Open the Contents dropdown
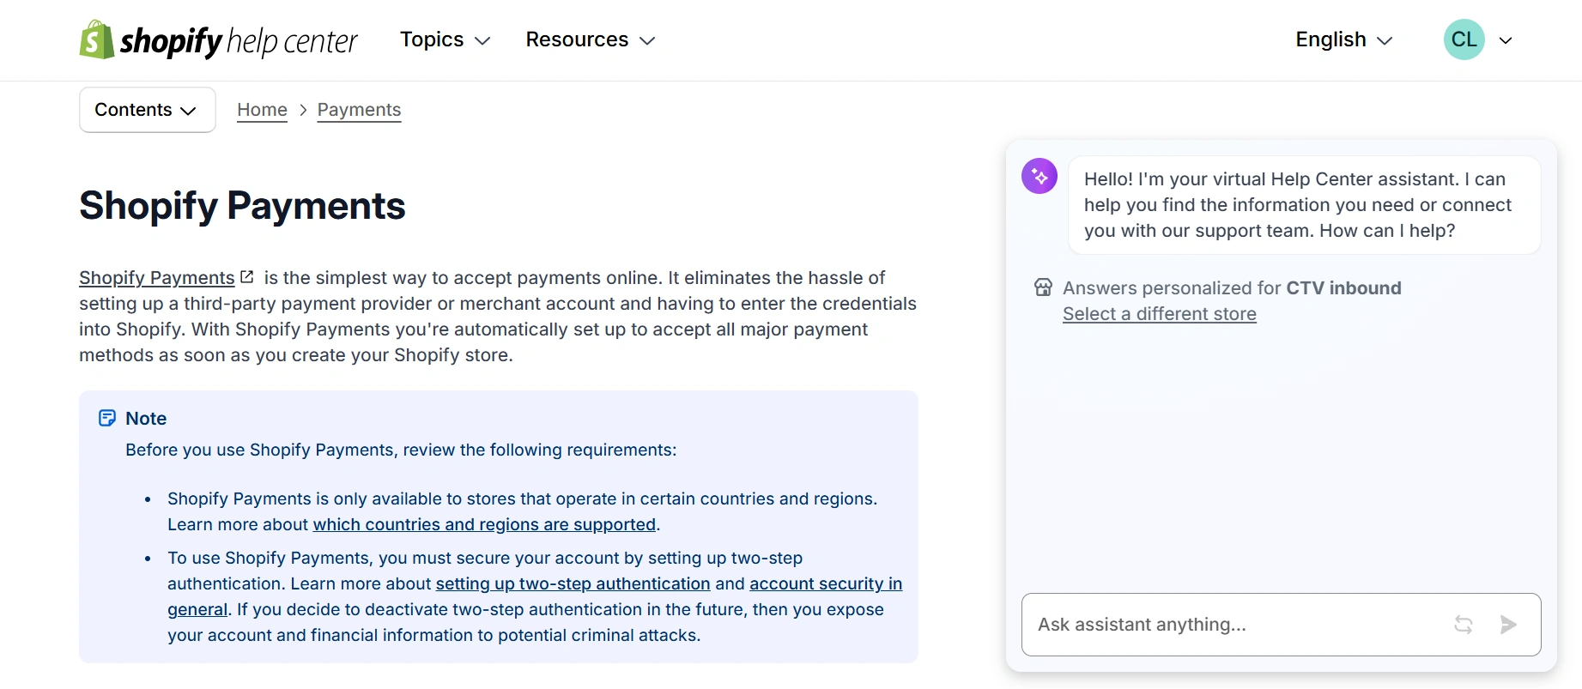This screenshot has width=1582, height=689. tap(147, 110)
